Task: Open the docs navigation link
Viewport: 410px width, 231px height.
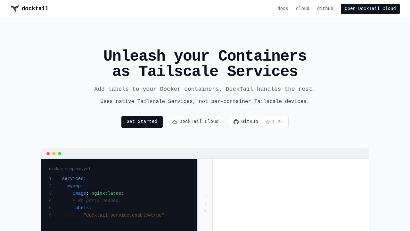Action: 283,9
